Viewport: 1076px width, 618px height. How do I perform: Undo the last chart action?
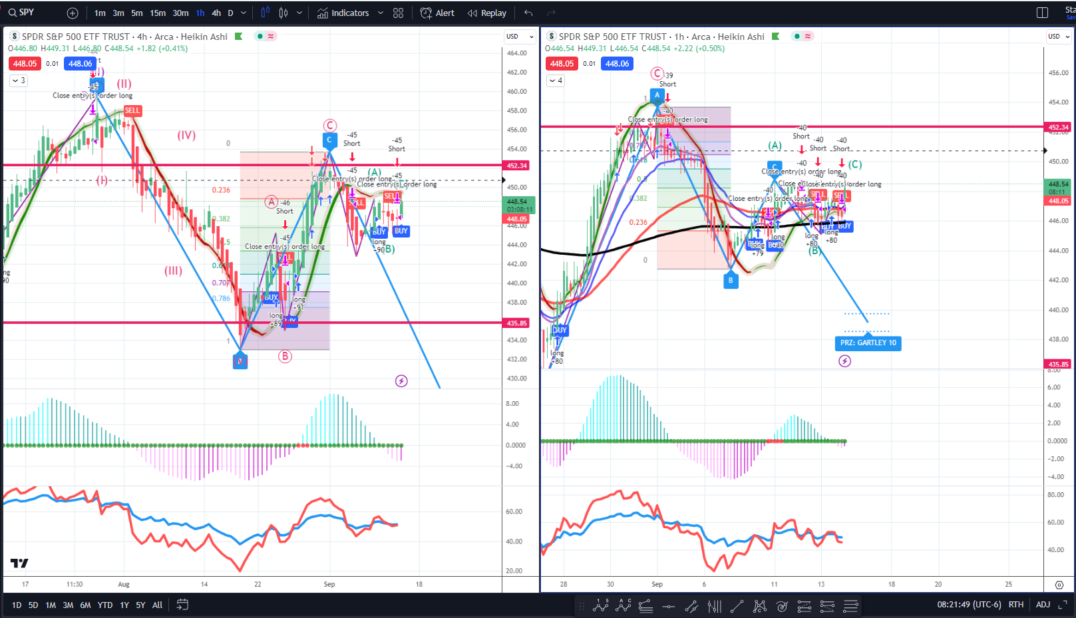click(528, 13)
